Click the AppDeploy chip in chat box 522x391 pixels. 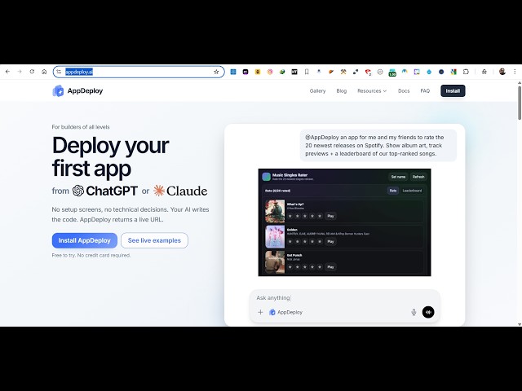[285, 312]
